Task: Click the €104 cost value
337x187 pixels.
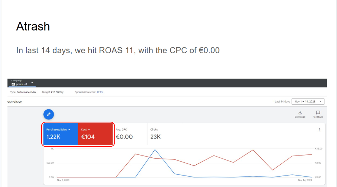Action: click(x=88, y=137)
